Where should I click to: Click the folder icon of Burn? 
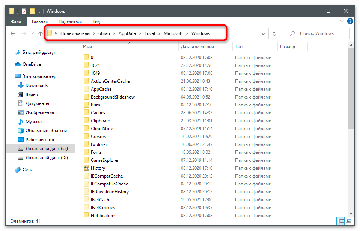pos(86,105)
